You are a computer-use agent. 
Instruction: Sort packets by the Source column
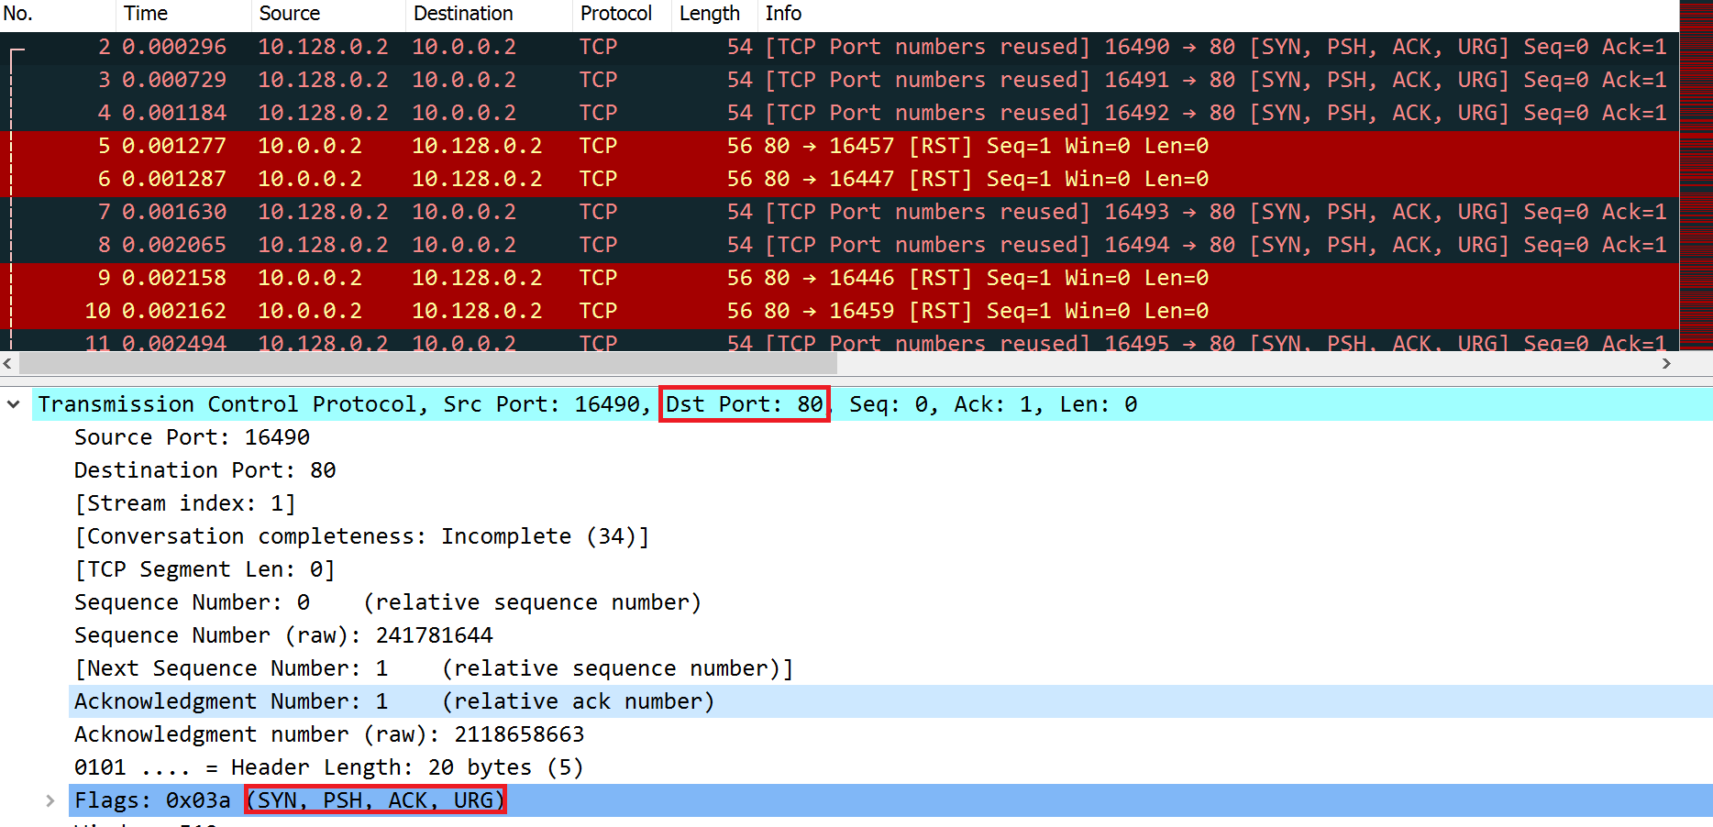289,13
